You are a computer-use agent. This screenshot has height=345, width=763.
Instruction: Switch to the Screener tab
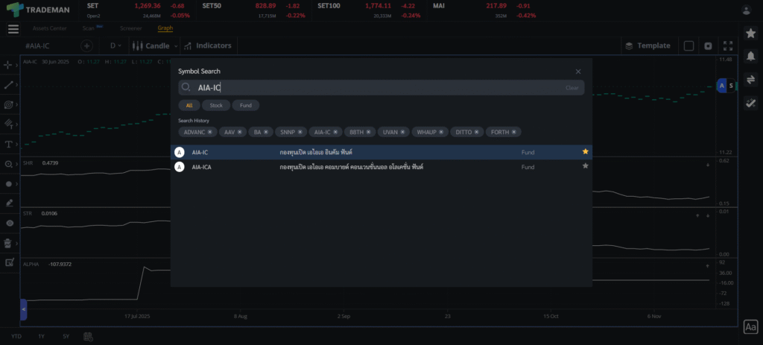tap(130, 28)
